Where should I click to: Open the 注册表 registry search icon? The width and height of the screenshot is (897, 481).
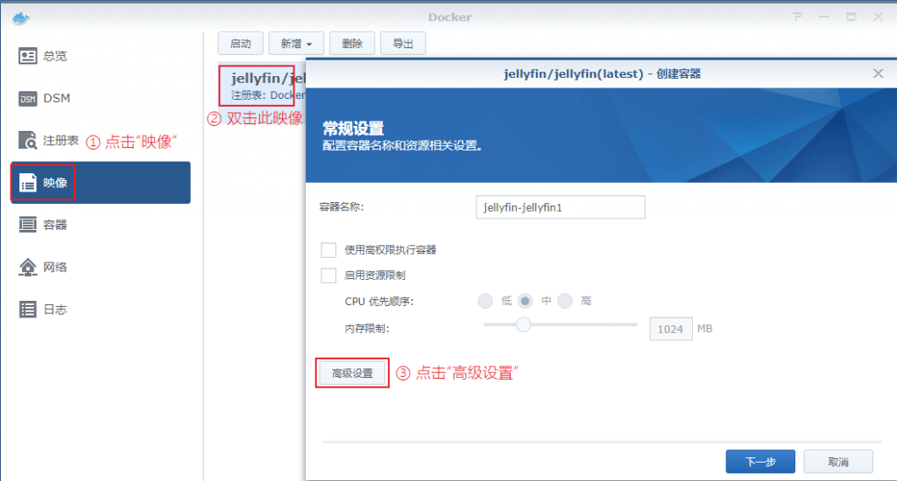point(28,141)
